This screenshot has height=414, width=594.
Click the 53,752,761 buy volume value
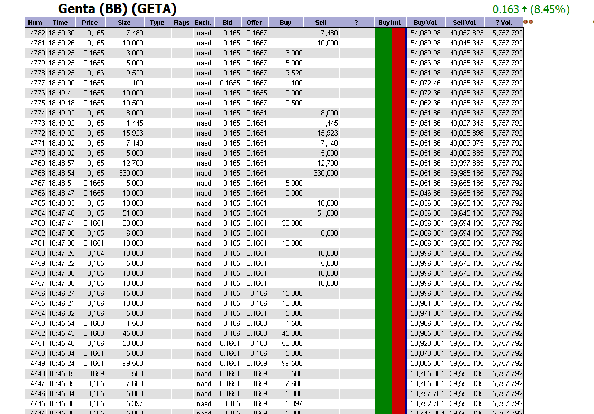tap(427, 404)
